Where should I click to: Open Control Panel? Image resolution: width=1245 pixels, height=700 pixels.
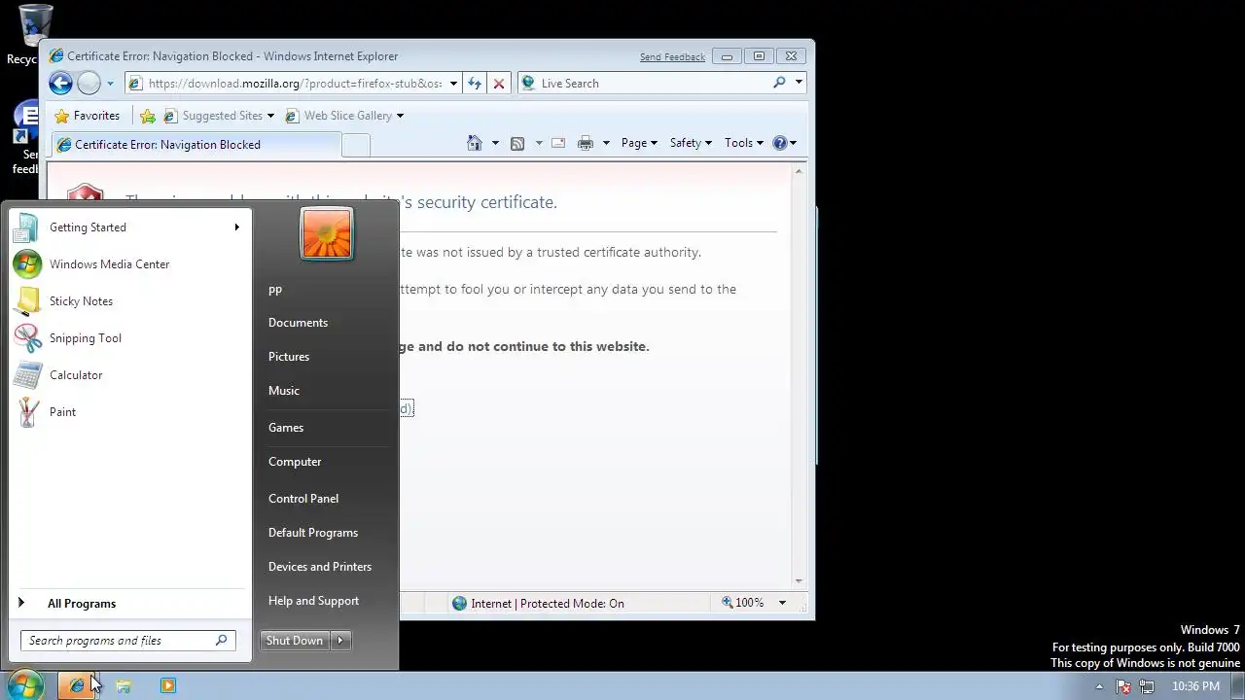[x=303, y=499]
